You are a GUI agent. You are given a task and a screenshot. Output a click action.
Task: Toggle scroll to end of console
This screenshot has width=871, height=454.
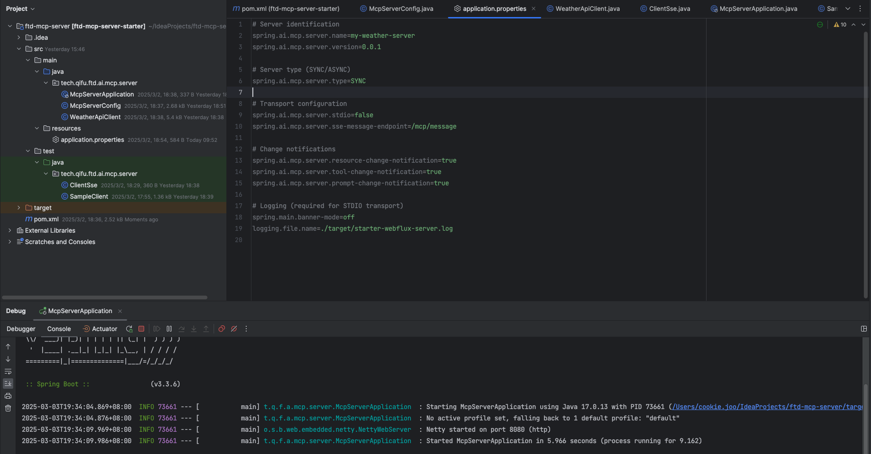point(8,384)
